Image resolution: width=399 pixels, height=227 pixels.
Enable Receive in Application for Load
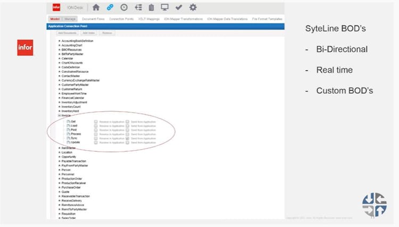tap(96, 126)
